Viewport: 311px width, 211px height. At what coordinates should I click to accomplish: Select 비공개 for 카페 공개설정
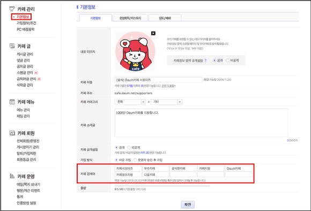point(129,147)
